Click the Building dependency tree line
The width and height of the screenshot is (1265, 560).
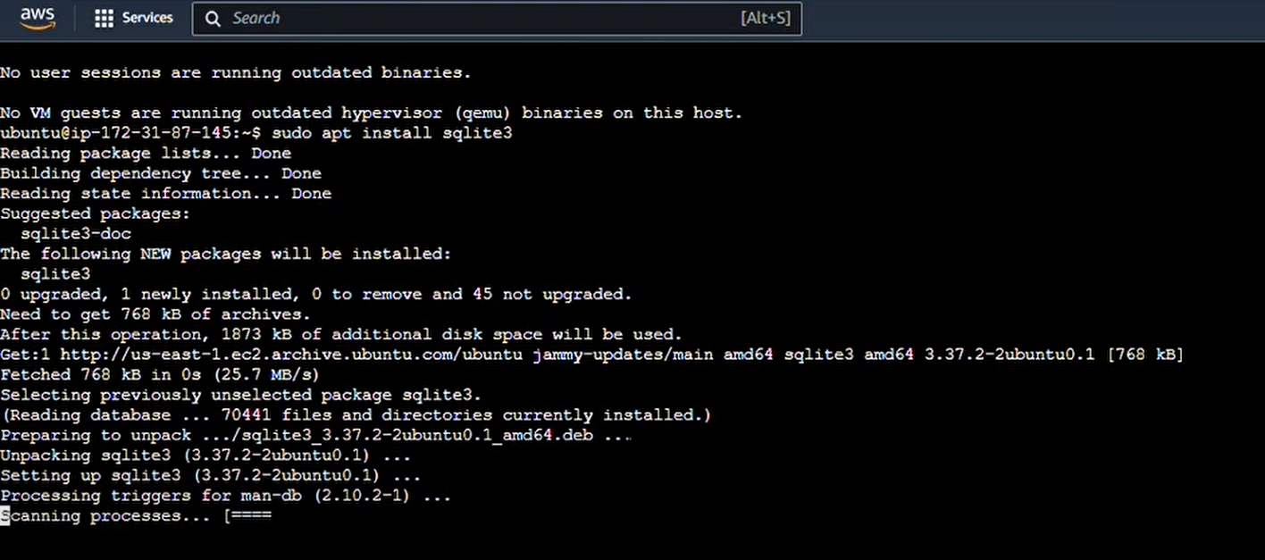pos(161,173)
